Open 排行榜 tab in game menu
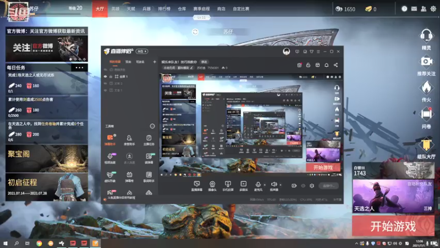The image size is (440, 248). (x=164, y=9)
